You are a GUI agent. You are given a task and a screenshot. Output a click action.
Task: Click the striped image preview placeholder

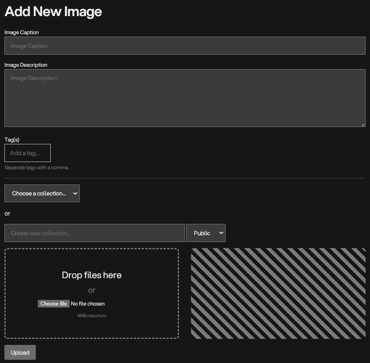click(278, 293)
